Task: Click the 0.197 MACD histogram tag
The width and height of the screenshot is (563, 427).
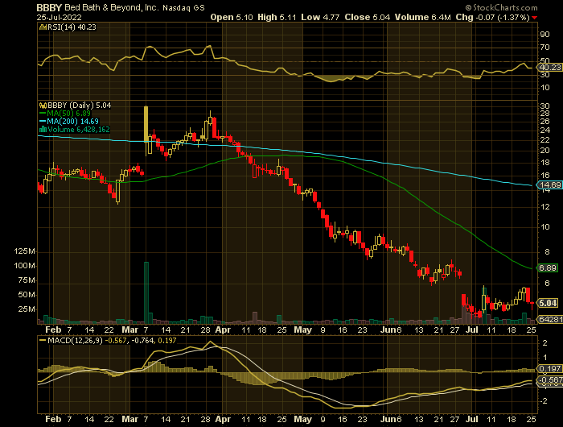Action: tap(549, 368)
